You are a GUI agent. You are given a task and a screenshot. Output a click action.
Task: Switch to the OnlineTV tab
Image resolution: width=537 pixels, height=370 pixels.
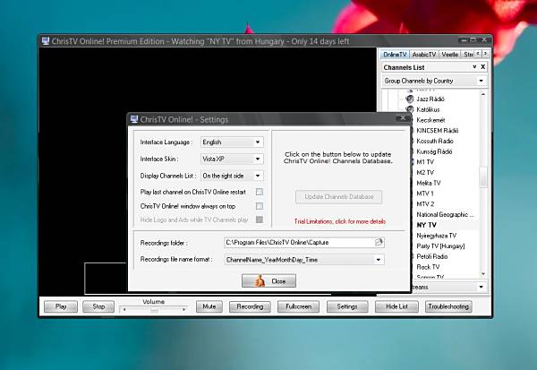click(395, 54)
